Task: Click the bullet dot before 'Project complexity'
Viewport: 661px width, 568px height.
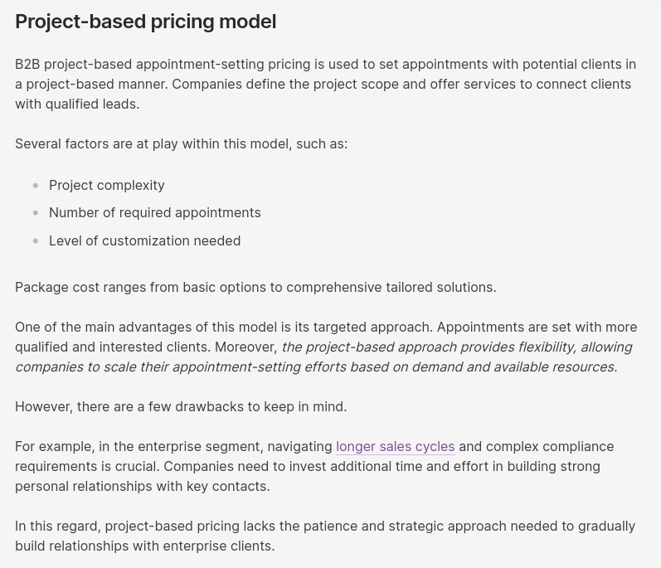Action: [x=36, y=185]
